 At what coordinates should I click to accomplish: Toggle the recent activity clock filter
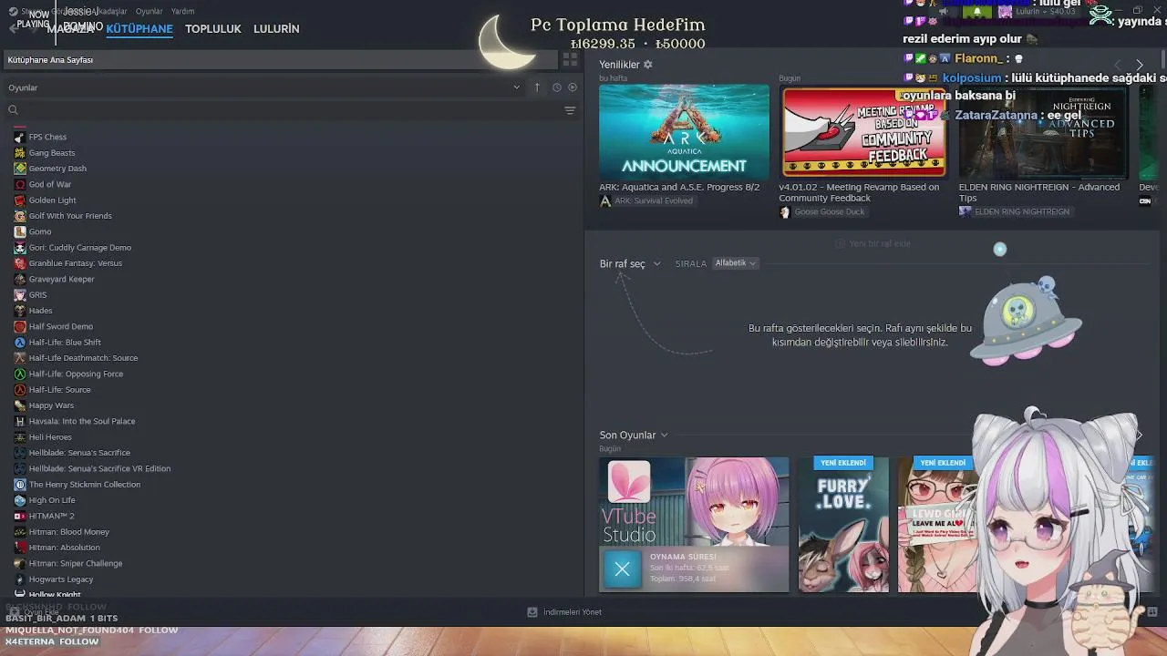[x=556, y=87]
